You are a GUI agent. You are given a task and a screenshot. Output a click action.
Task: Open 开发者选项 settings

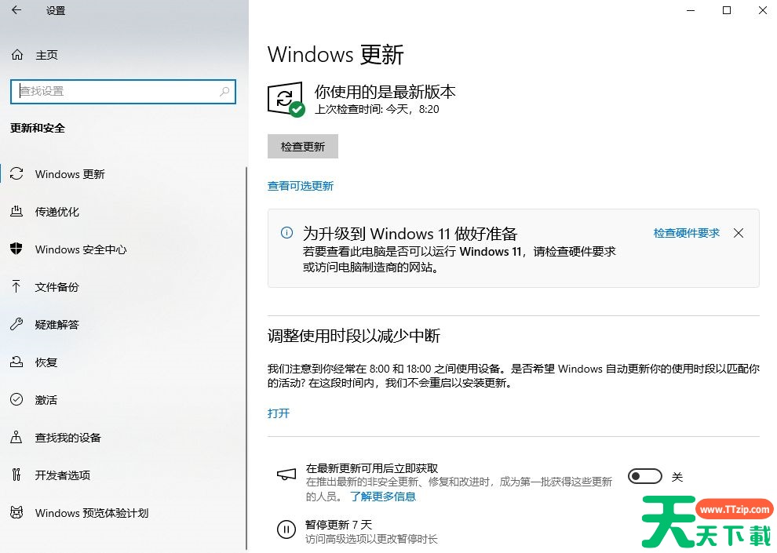(x=63, y=475)
